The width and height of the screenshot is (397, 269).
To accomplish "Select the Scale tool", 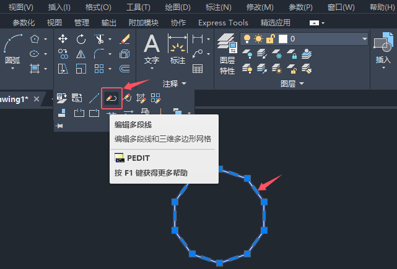I will [x=81, y=69].
